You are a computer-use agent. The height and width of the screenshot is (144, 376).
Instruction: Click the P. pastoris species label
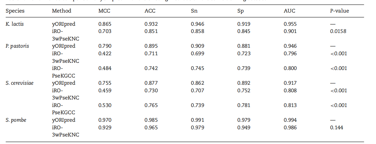(17, 46)
